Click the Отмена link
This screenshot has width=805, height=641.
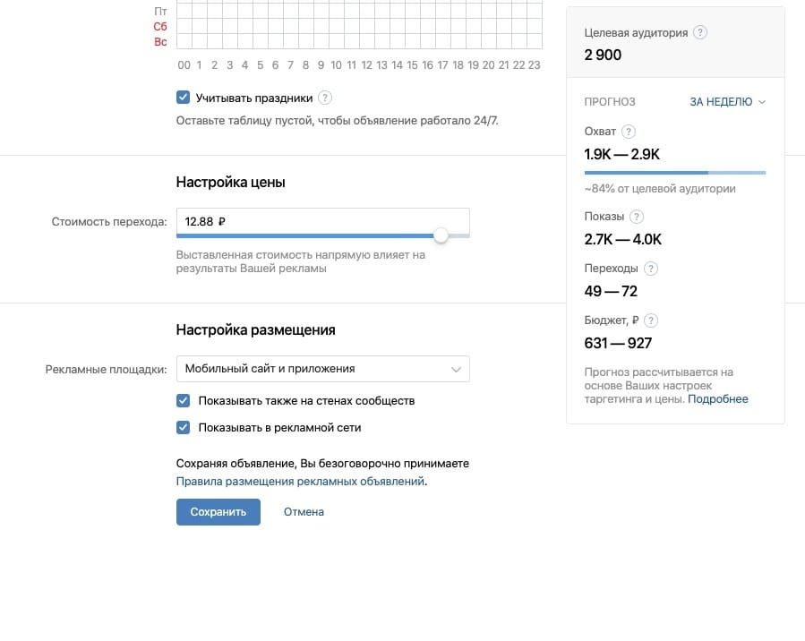click(x=304, y=512)
